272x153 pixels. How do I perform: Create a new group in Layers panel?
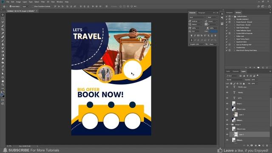259,145
